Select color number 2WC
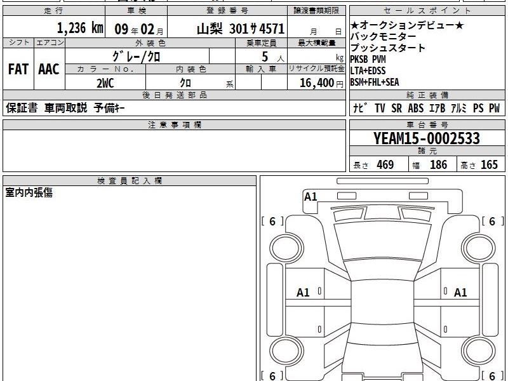This screenshot has height=381, width=508. coord(105,83)
